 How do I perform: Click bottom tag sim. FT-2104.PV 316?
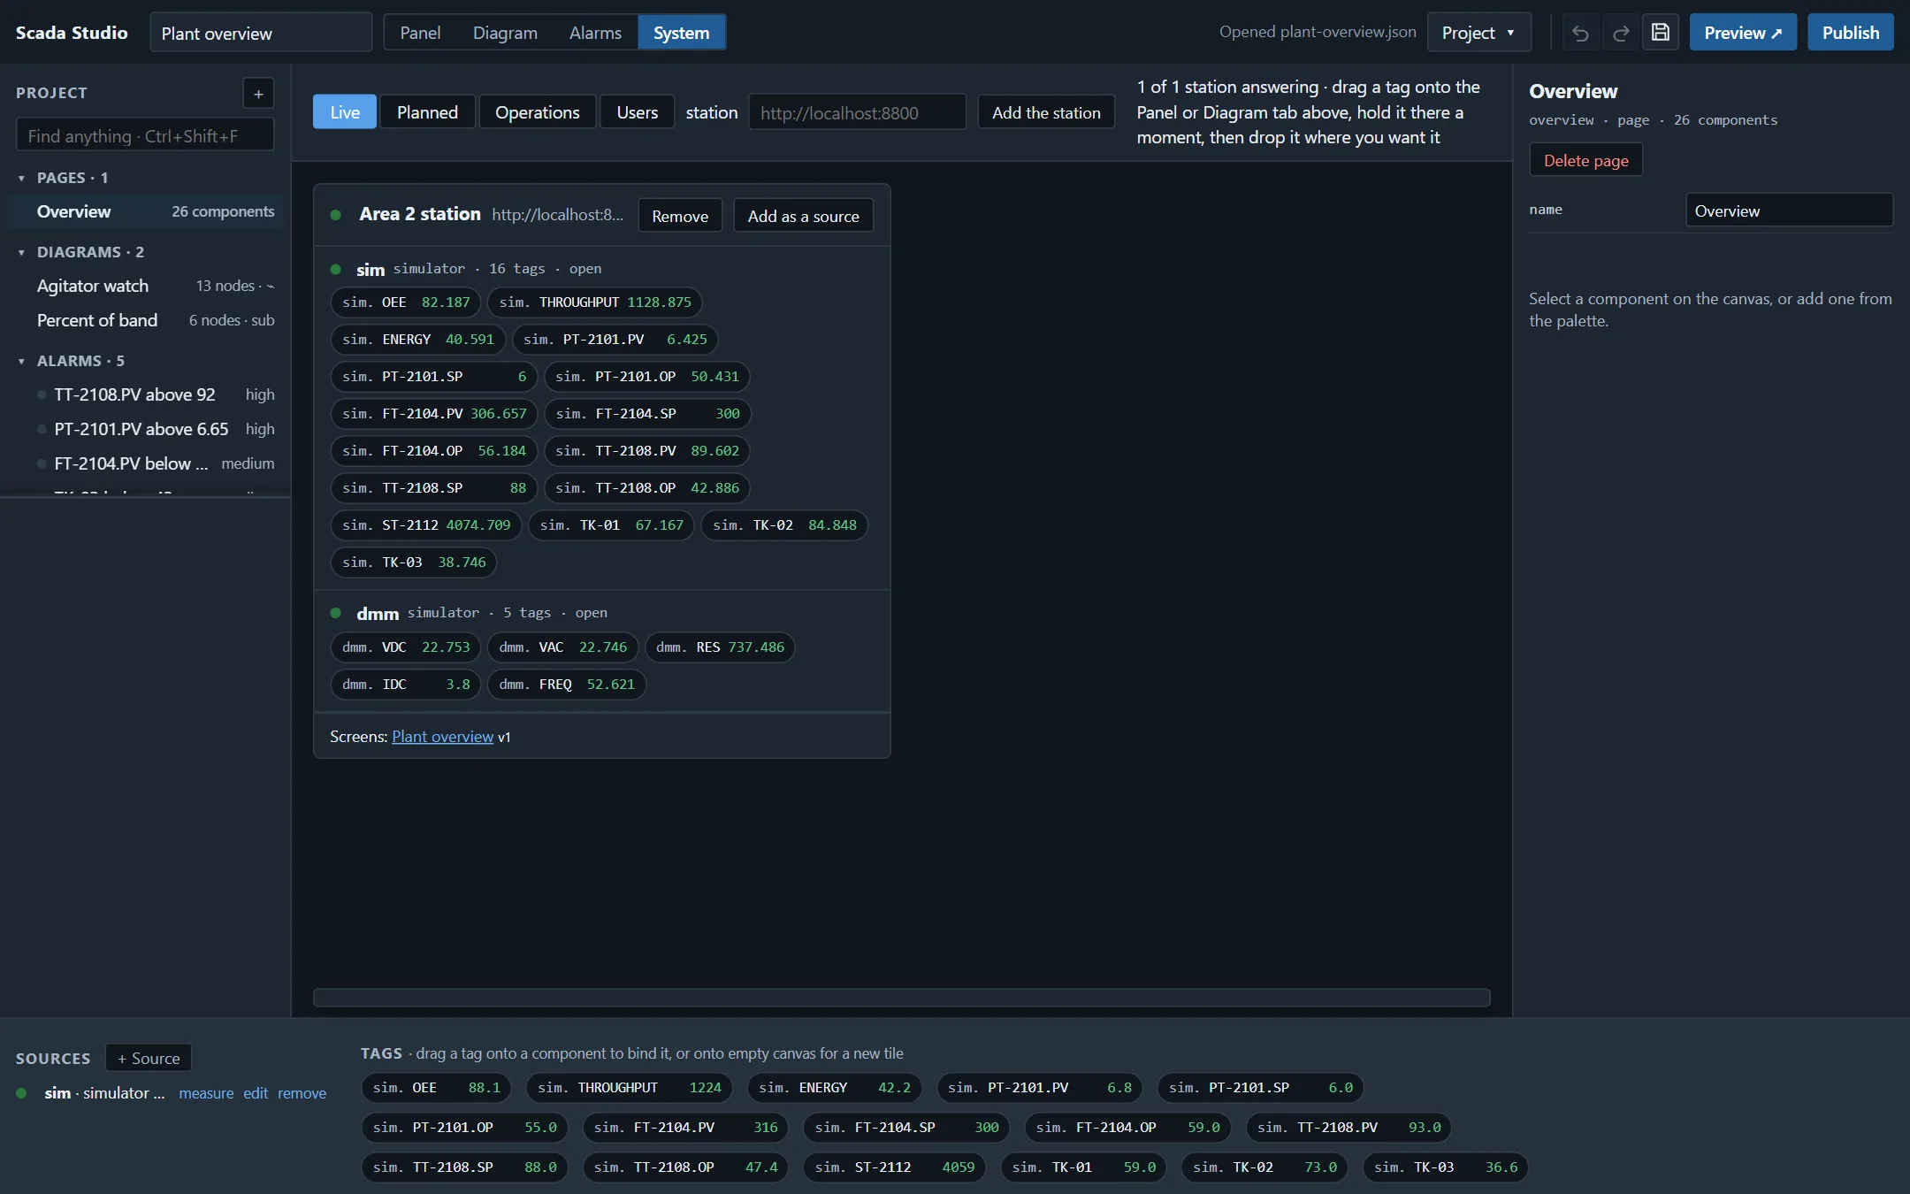tap(685, 1128)
